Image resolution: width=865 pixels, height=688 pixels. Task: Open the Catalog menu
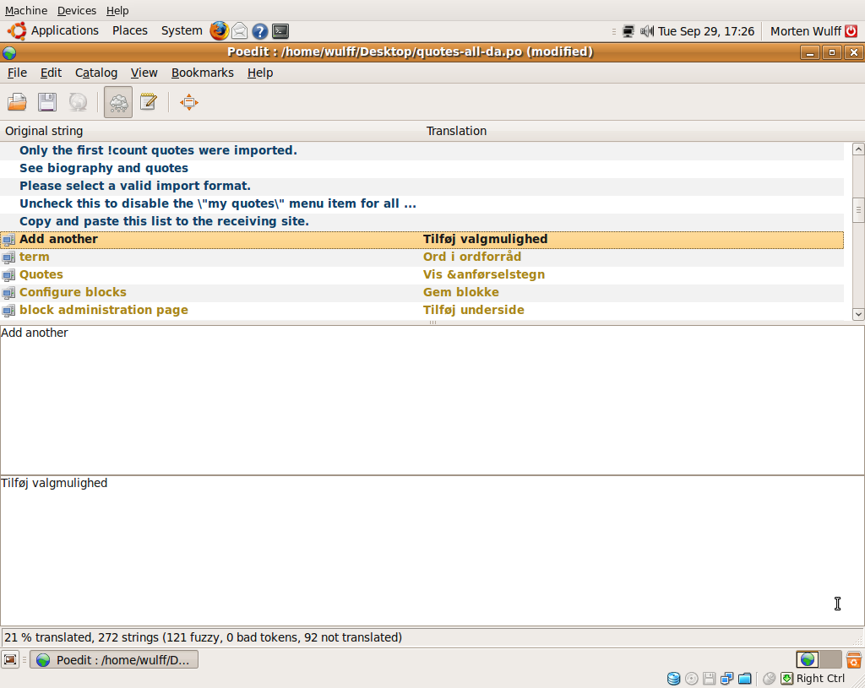96,73
